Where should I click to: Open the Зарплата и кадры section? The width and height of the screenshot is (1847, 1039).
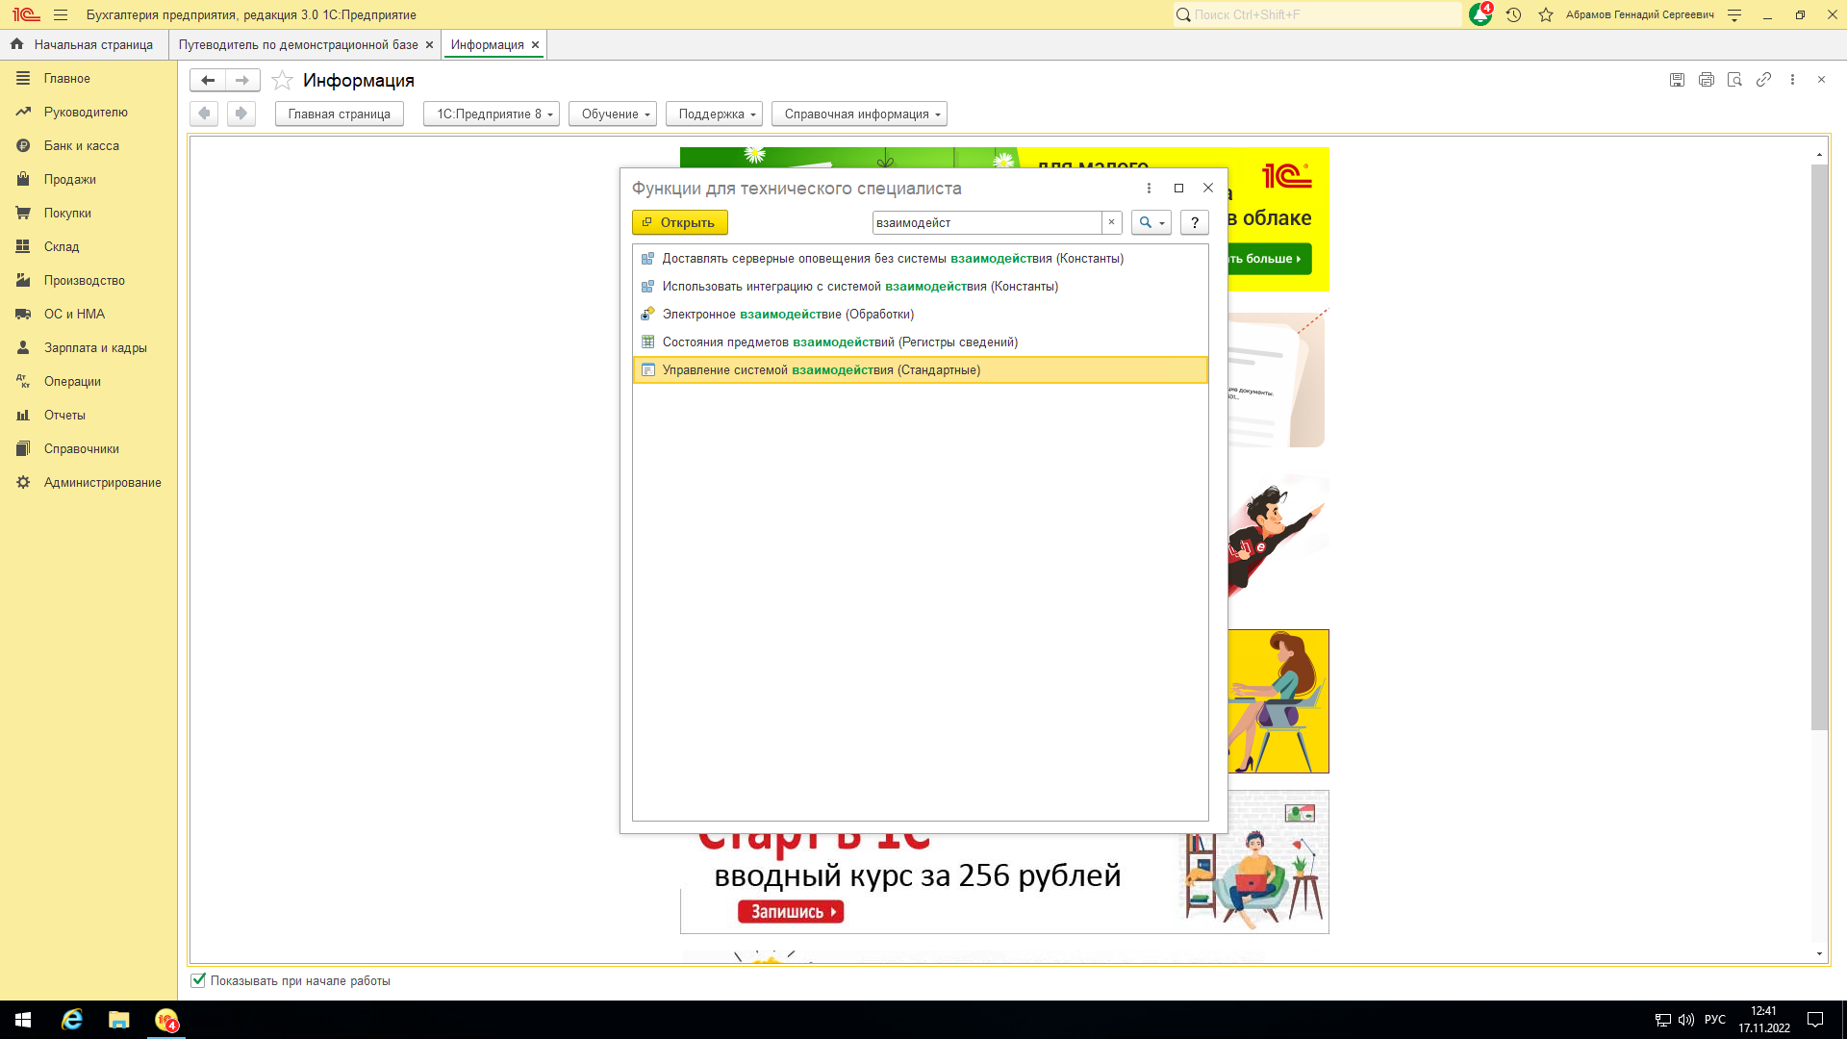pos(89,348)
